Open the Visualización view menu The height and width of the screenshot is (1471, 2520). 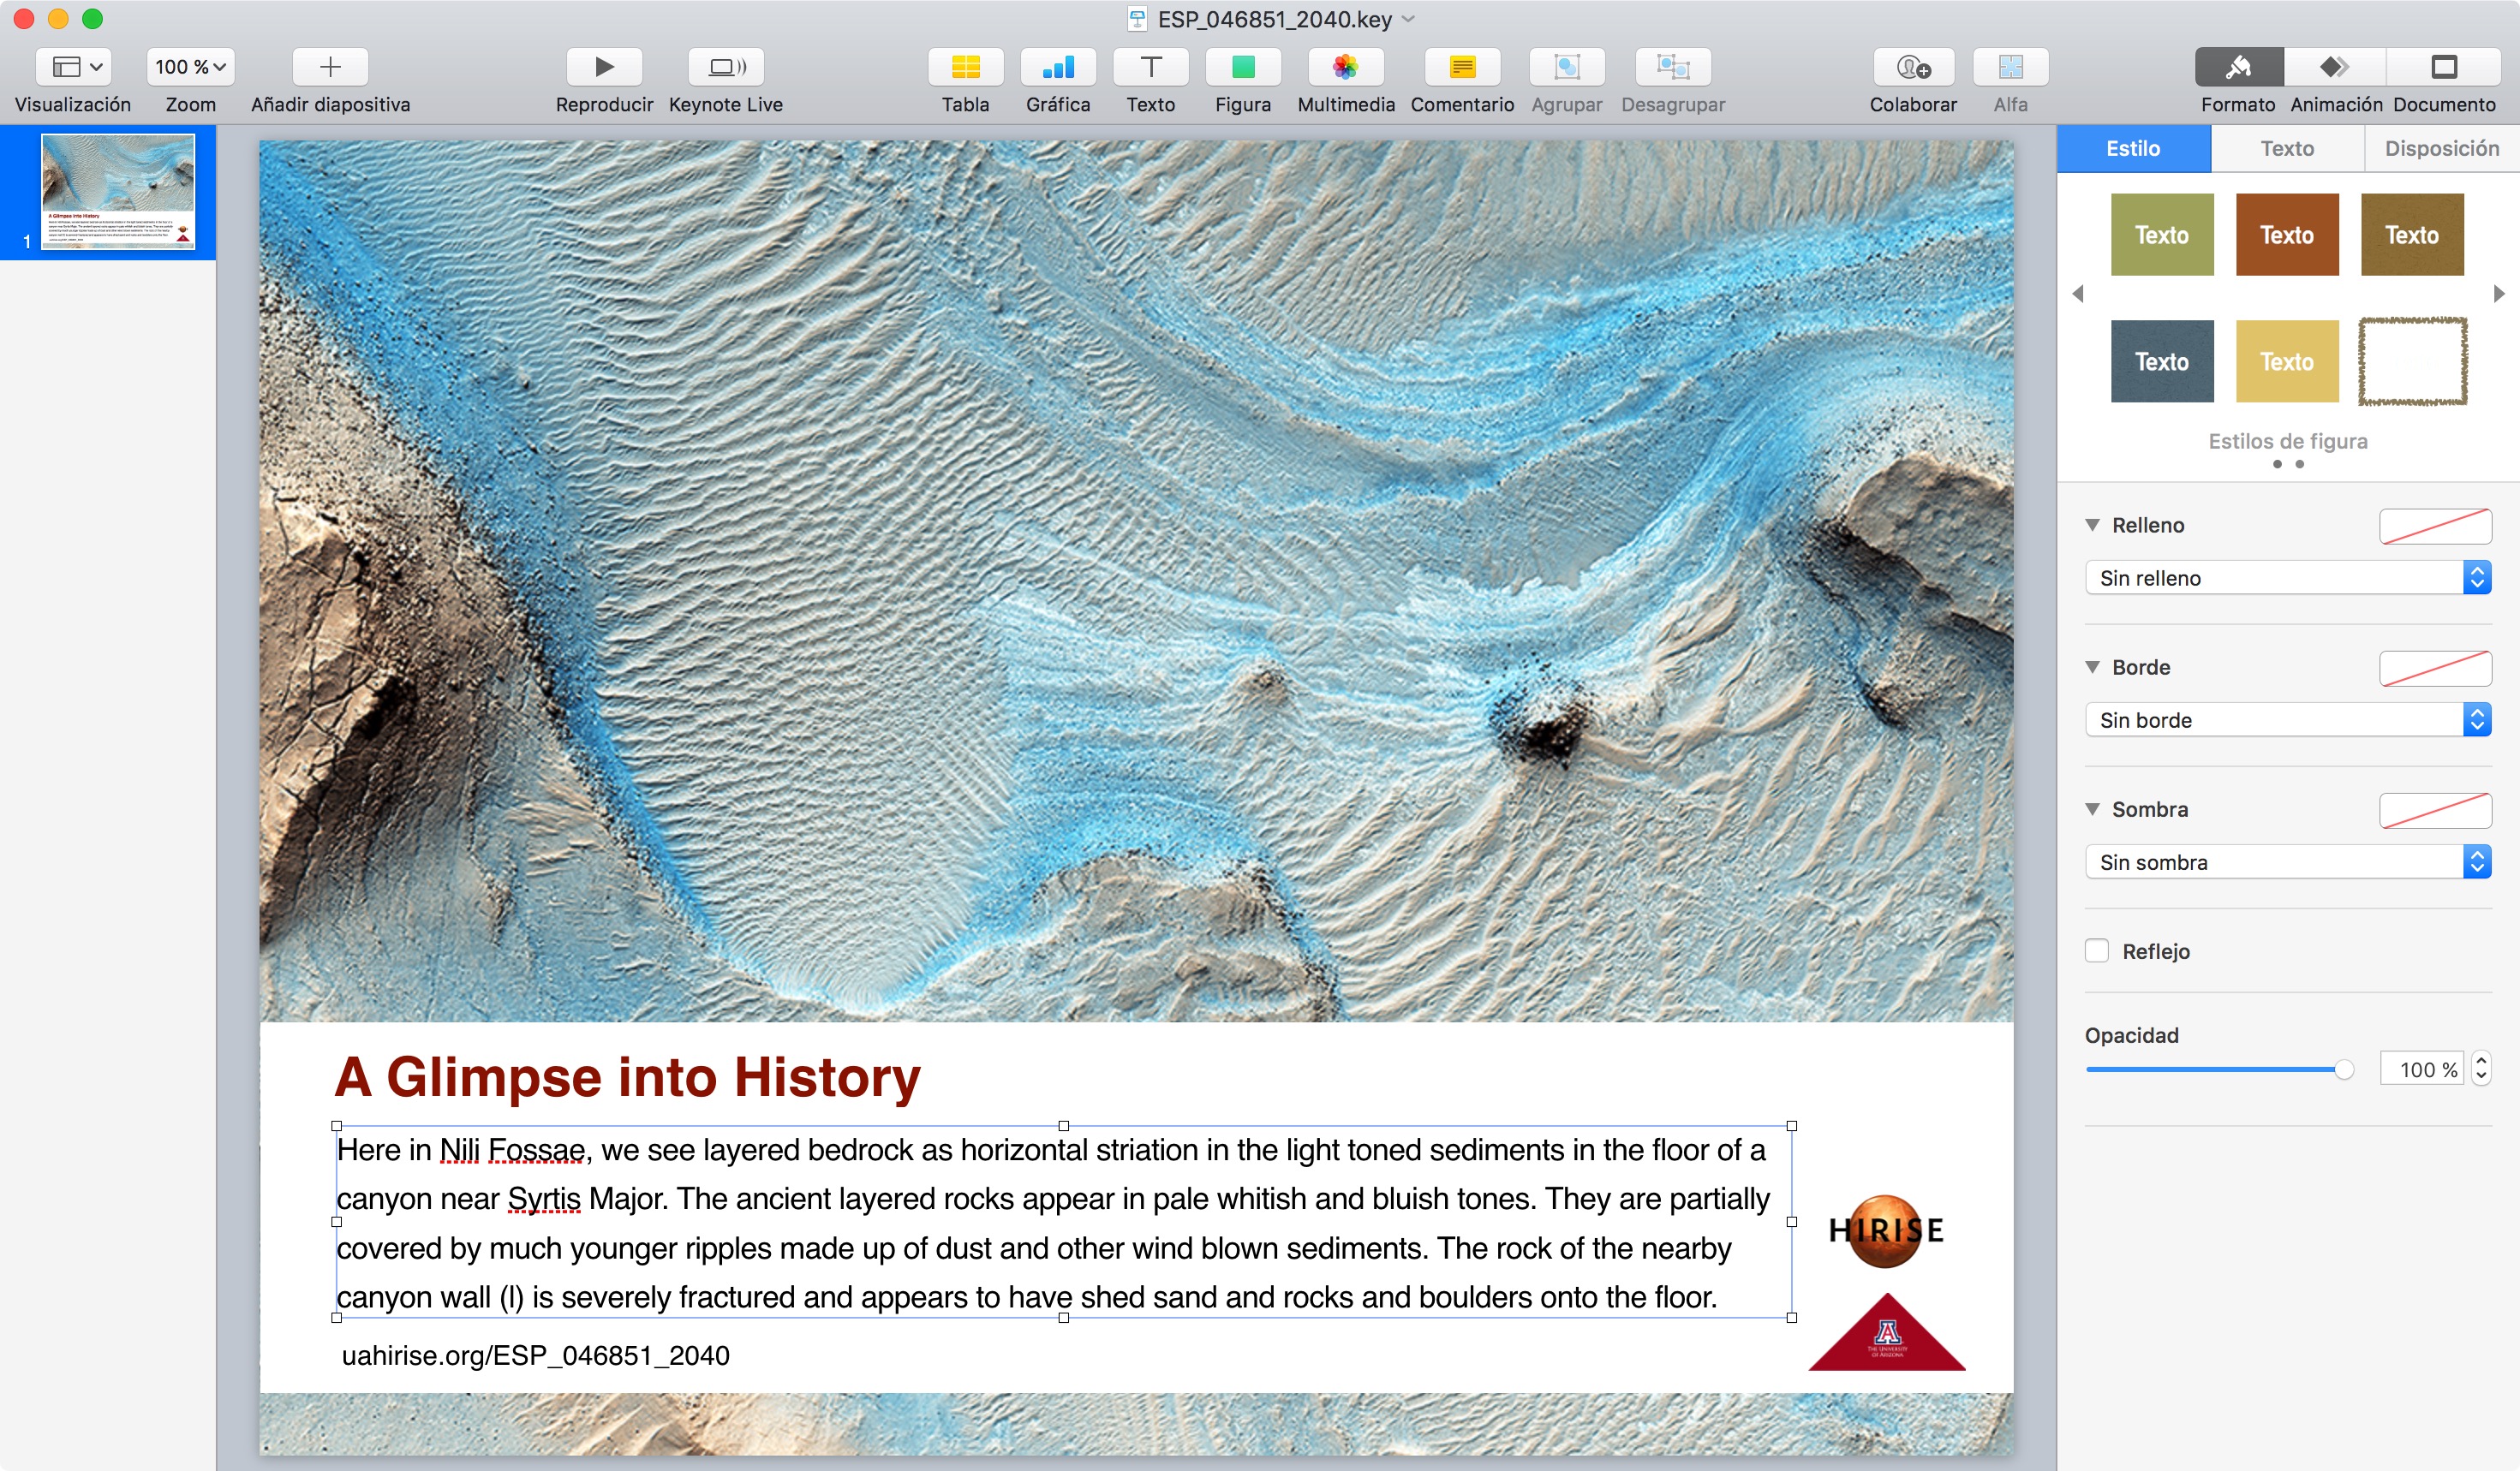click(73, 66)
